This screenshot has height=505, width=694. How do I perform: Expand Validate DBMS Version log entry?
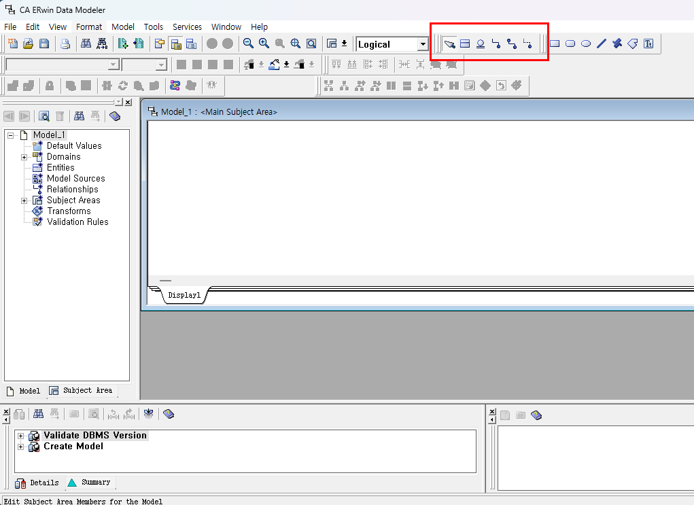click(20, 436)
